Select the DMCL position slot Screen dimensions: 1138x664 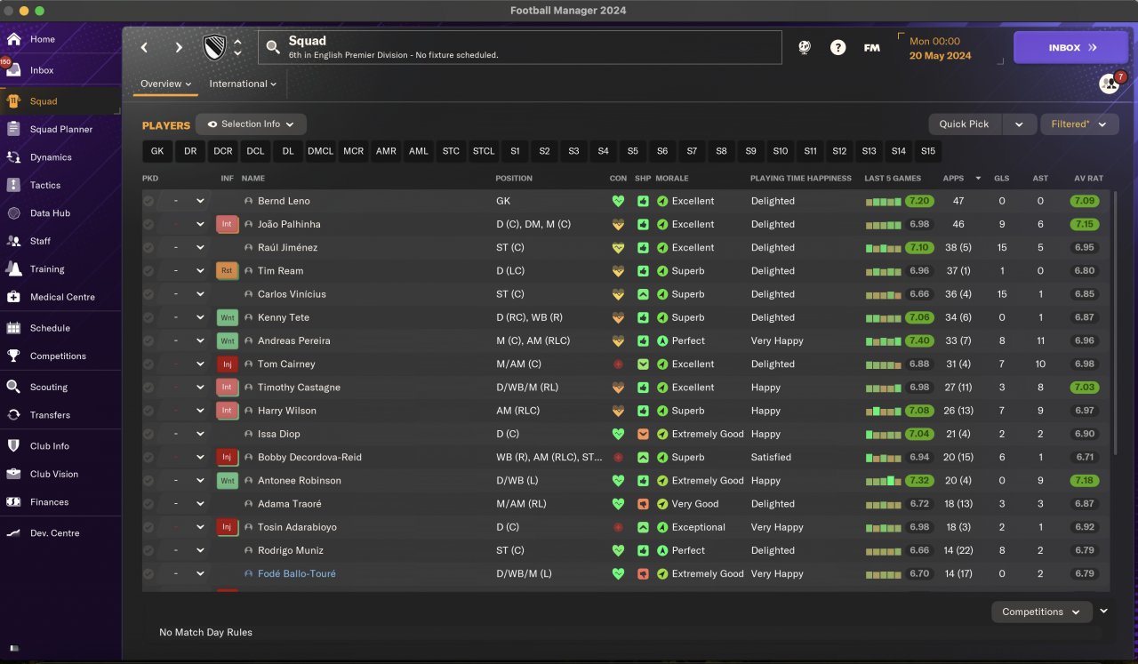click(x=321, y=151)
